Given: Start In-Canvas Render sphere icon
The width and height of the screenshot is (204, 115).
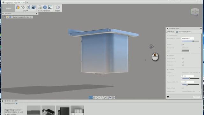Looking at the screenshot, I should pyautogui.click(x=40, y=7).
